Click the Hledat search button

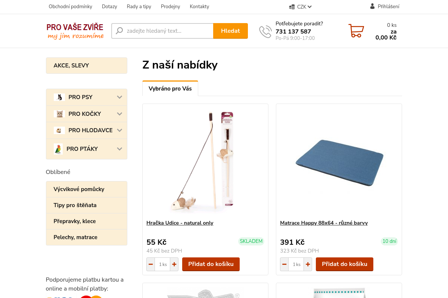click(230, 31)
